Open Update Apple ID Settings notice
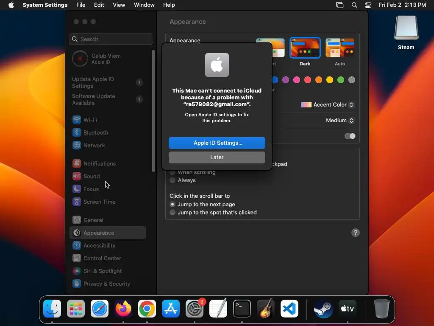 [x=107, y=82]
